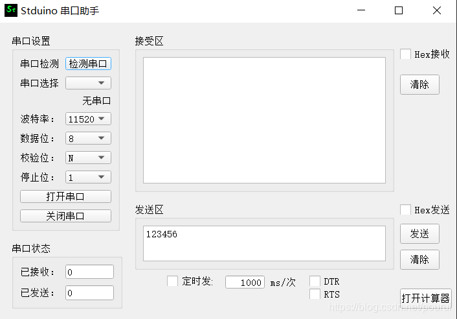Image resolution: width=457 pixels, height=319 pixels.
Task: Enable the Hex接收 checkbox
Action: pyautogui.click(x=405, y=54)
